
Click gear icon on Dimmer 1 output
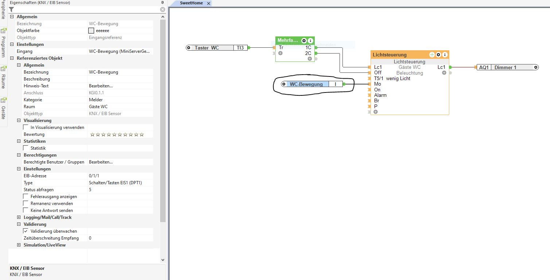(x=535, y=67)
